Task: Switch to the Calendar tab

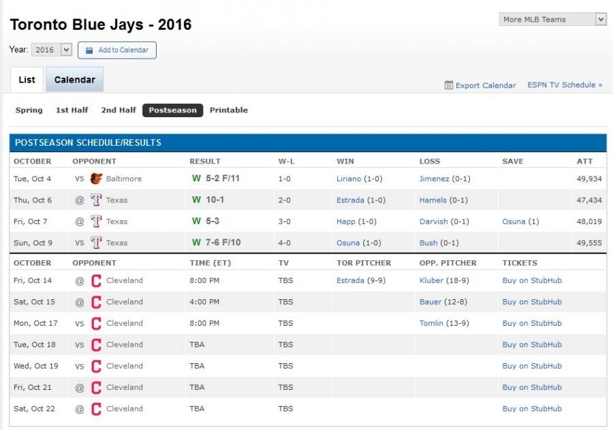Action: click(75, 80)
